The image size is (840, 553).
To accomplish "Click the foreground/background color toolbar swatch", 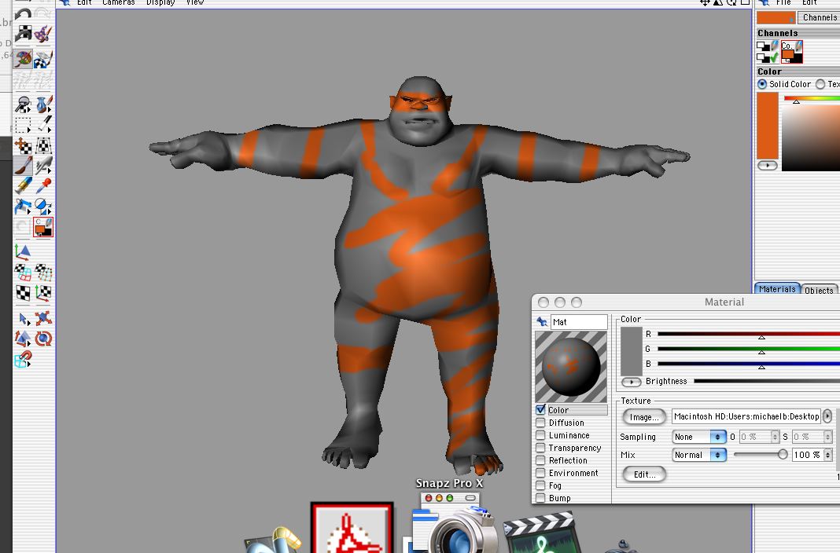I will click(x=42, y=227).
